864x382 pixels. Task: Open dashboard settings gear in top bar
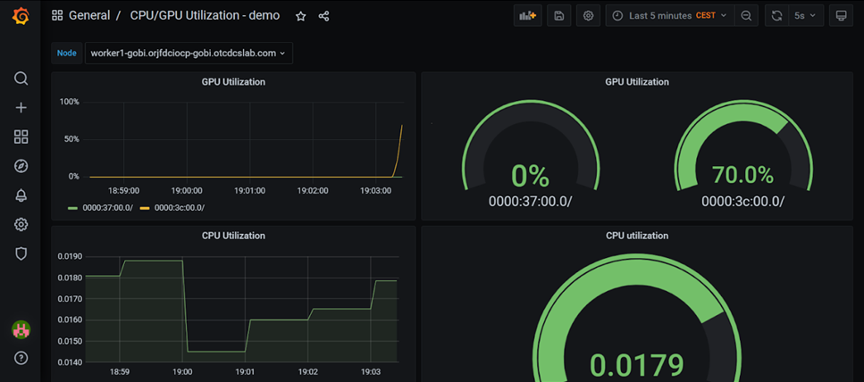(x=588, y=16)
